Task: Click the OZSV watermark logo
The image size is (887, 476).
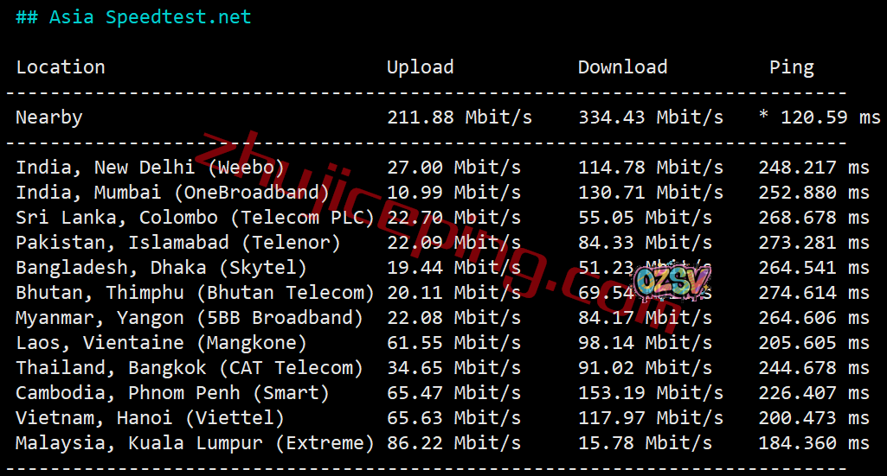Action: (x=672, y=280)
